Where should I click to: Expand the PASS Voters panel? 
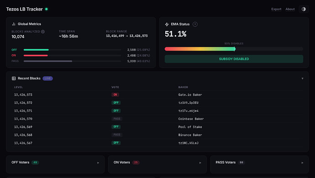(x=302, y=163)
